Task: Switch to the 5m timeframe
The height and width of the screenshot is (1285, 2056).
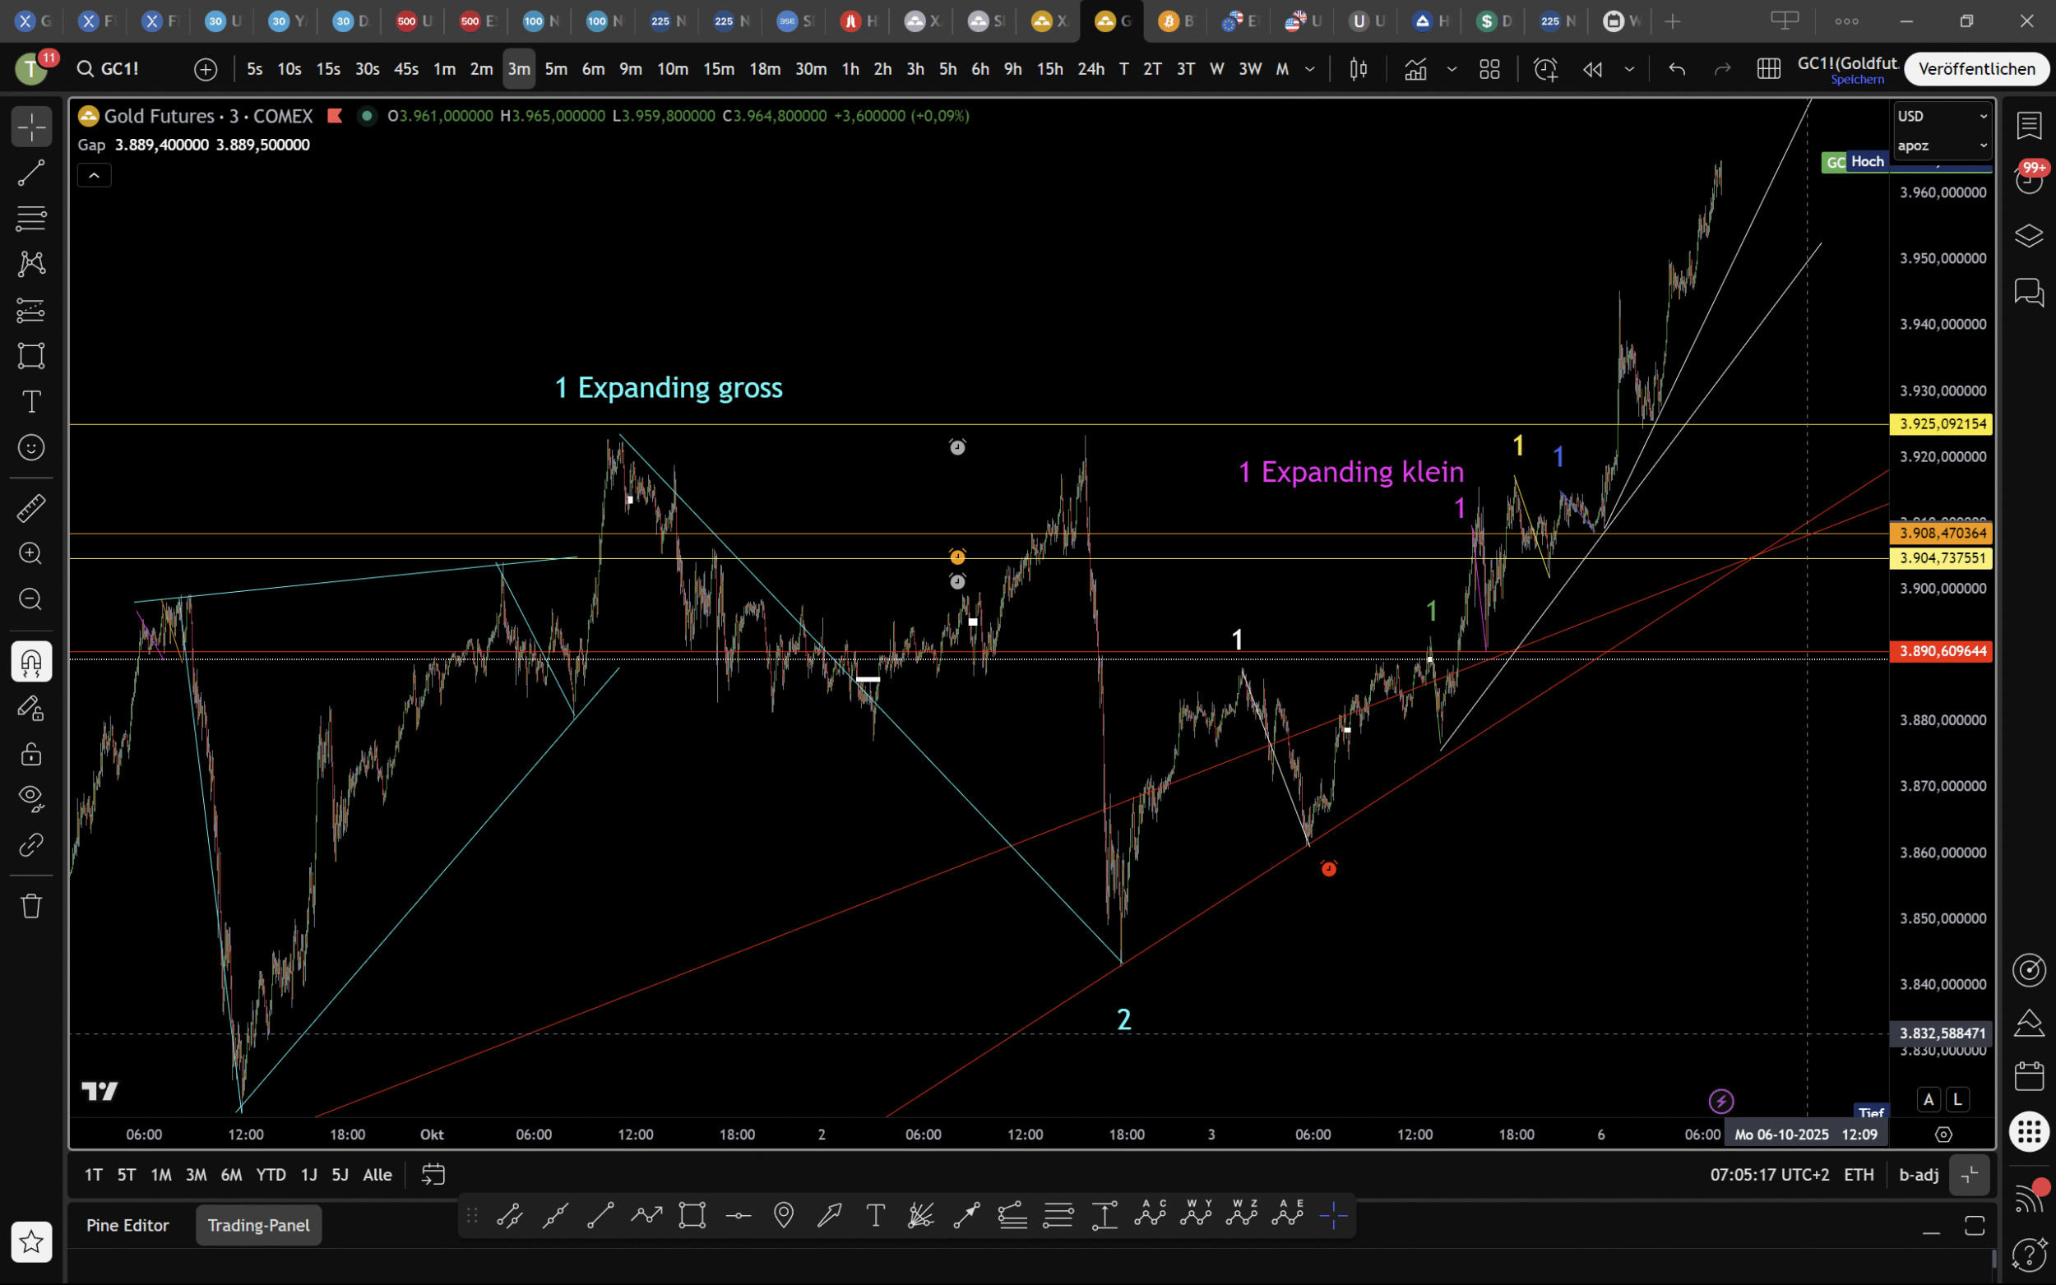Action: click(x=556, y=69)
